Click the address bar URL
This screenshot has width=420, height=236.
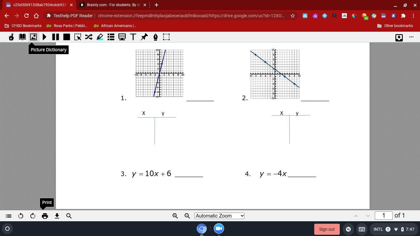(x=191, y=16)
